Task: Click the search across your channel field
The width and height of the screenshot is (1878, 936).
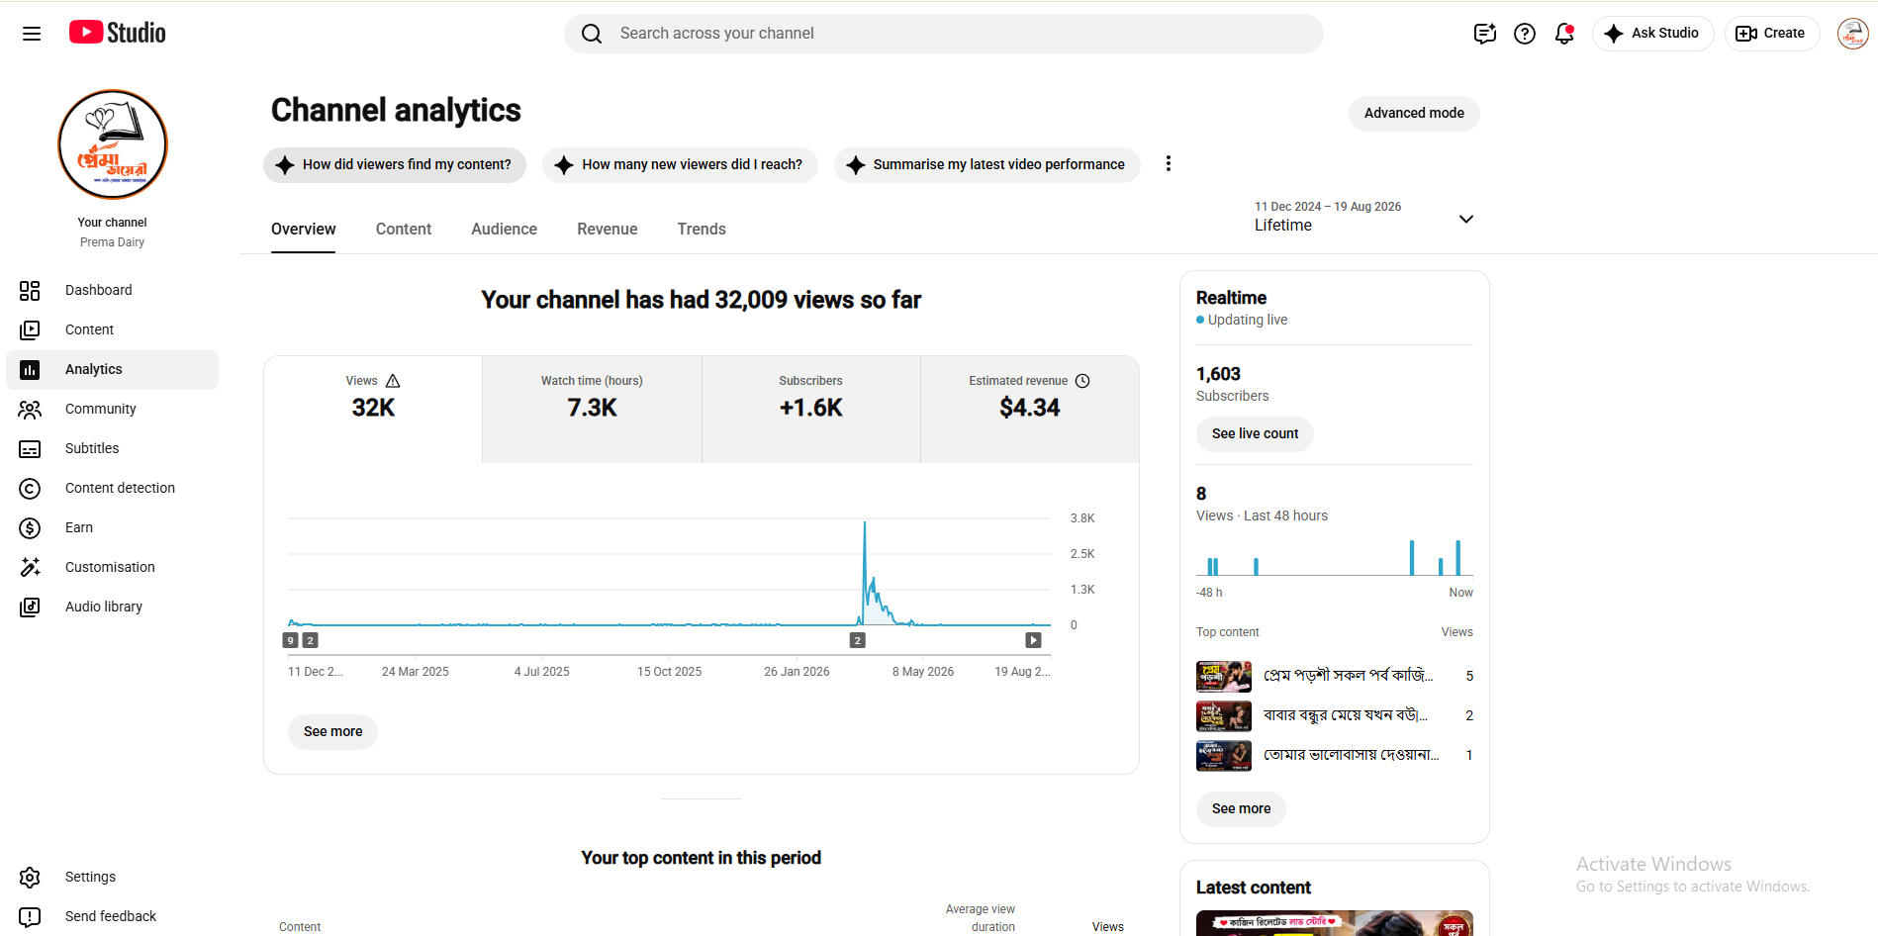Action: pos(943,34)
